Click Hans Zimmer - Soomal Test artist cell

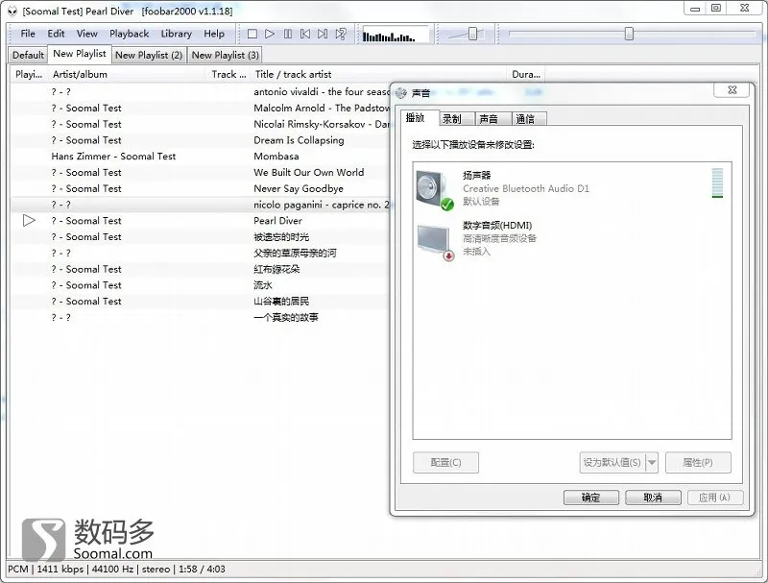coord(113,157)
